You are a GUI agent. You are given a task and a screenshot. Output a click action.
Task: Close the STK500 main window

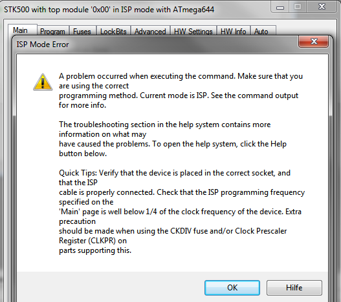tap(322, 7)
